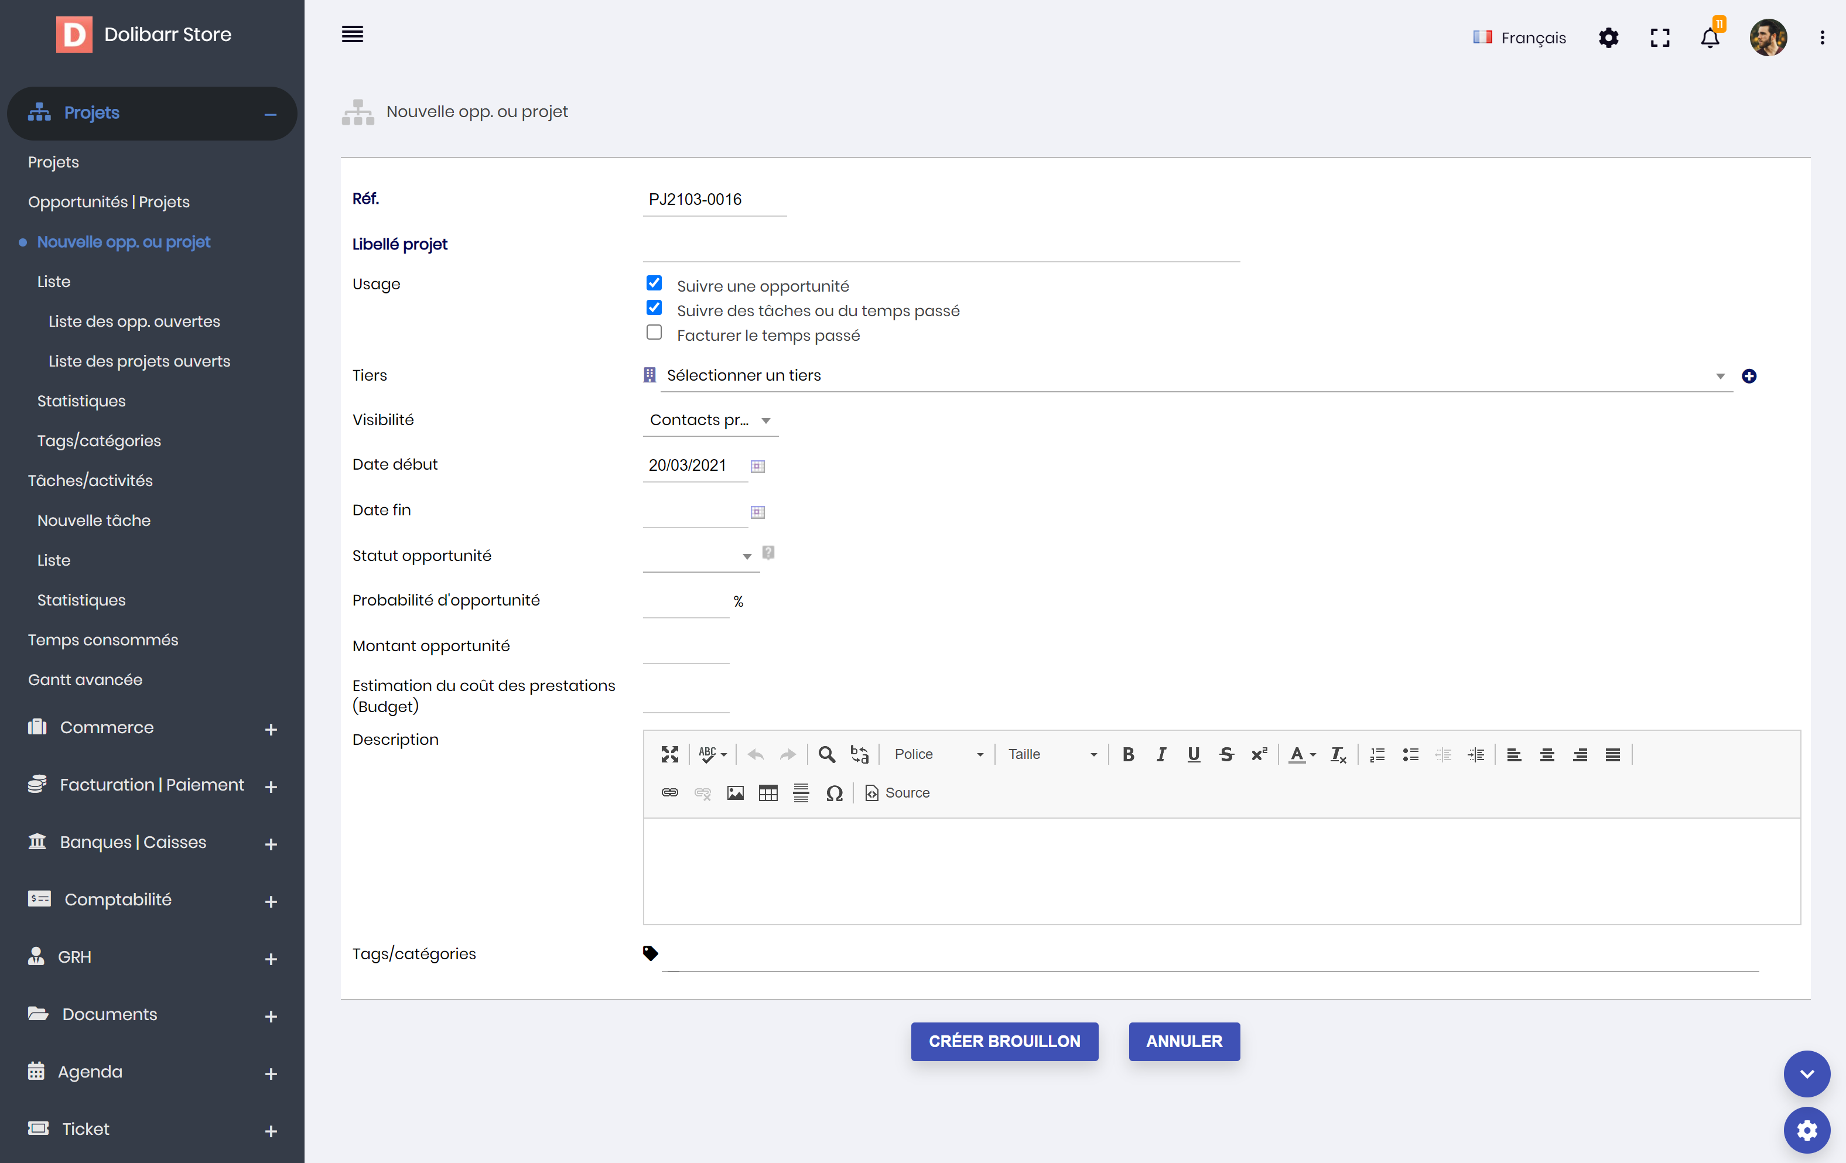Click the add new tiers plus icon
This screenshot has width=1846, height=1163.
click(x=1749, y=375)
